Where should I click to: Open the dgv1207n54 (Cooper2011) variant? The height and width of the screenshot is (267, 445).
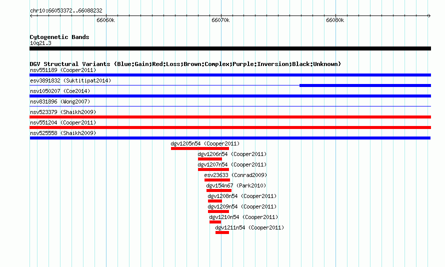232,164
